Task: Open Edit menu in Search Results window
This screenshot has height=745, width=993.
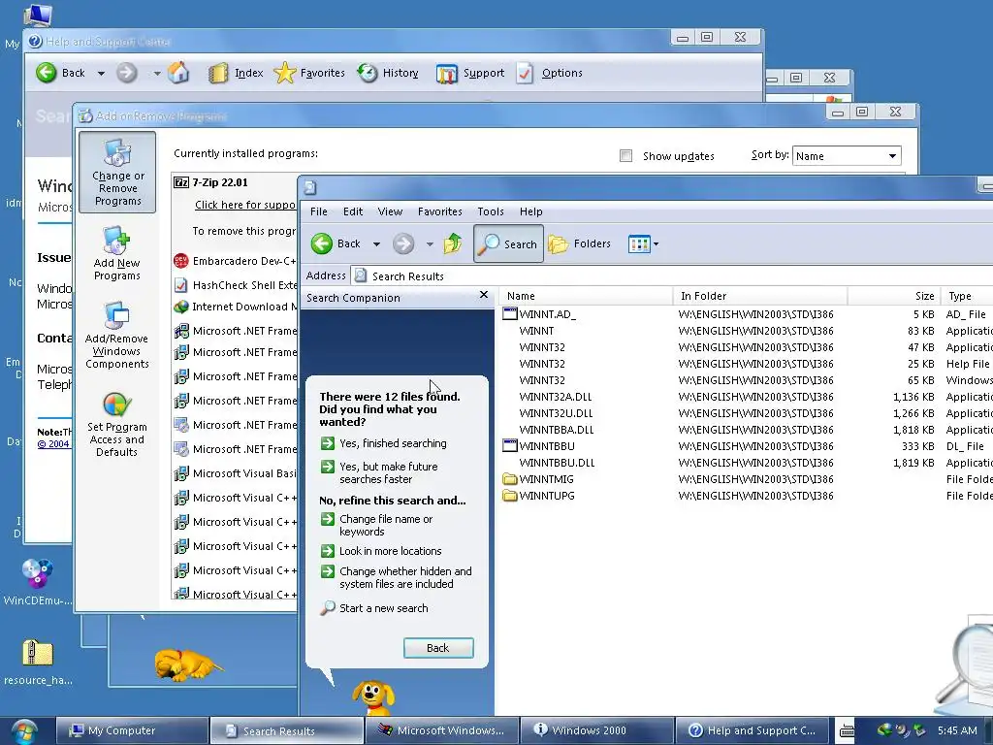Action: 353,211
